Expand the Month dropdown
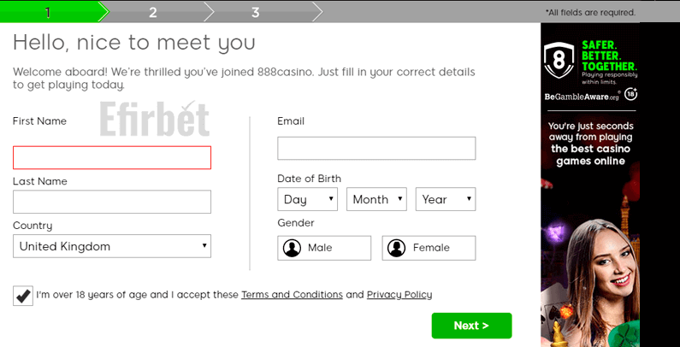The width and height of the screenshot is (680, 347). click(376, 199)
